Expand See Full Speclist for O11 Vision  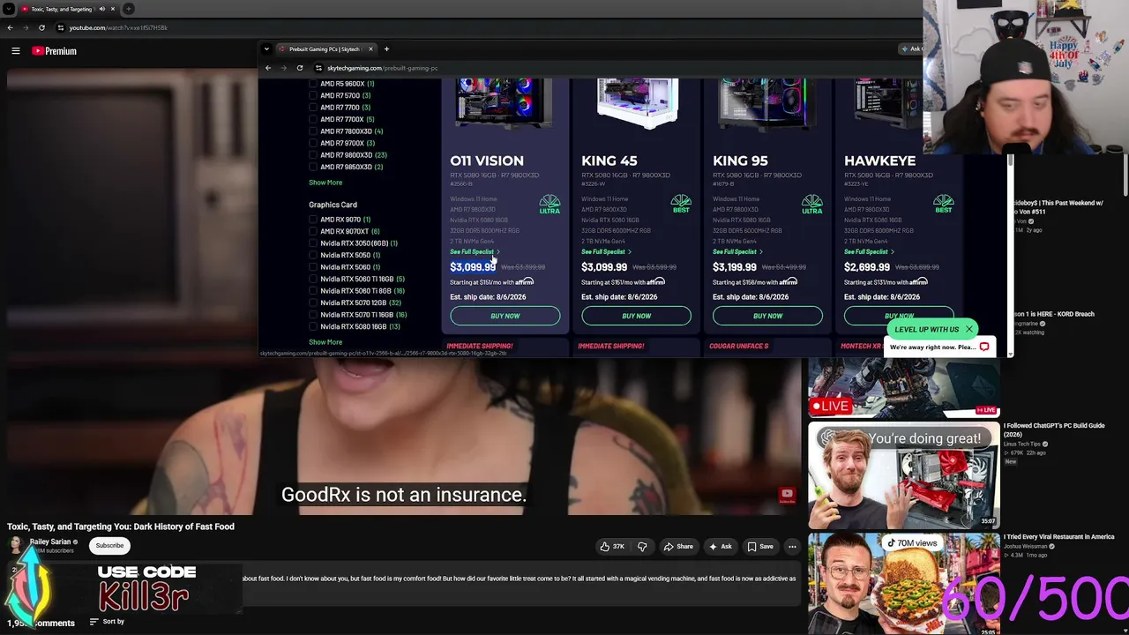(x=475, y=252)
